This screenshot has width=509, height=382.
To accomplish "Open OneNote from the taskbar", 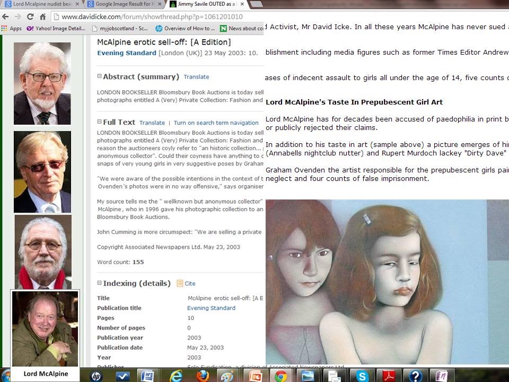I will pos(442,376).
